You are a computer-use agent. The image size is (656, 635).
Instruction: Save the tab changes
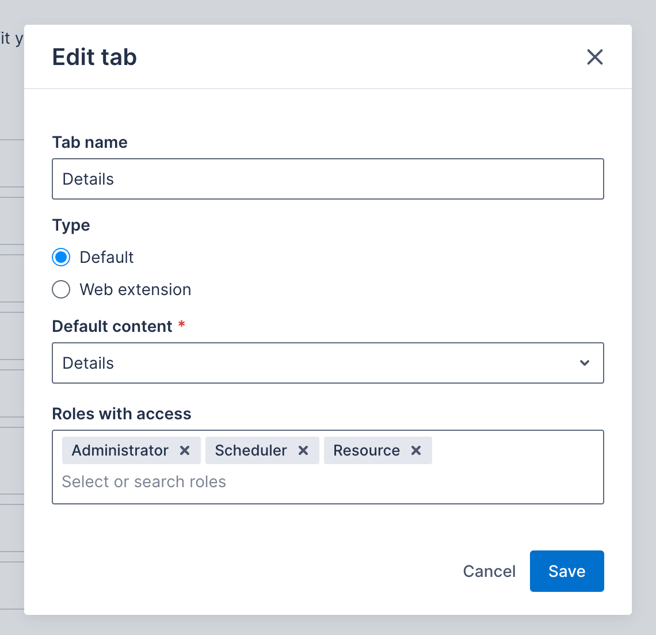[566, 571]
